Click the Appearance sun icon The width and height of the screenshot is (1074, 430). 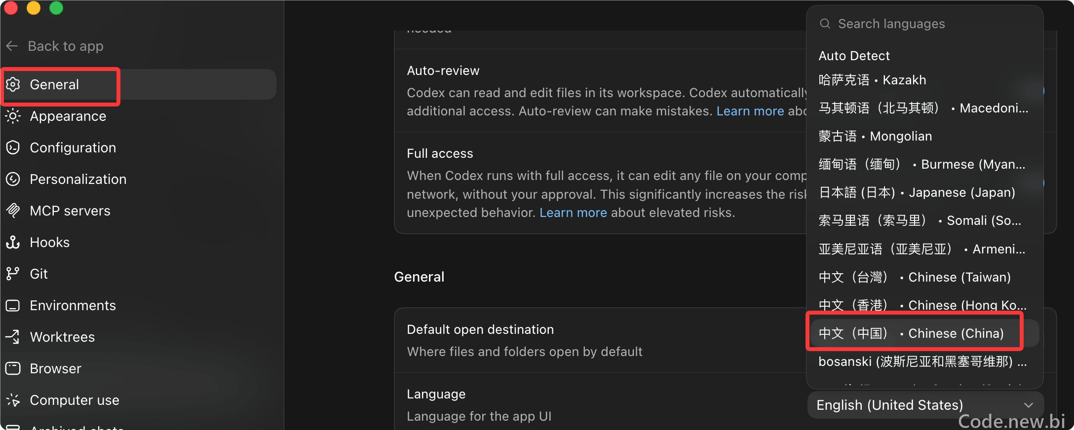pyautogui.click(x=13, y=116)
